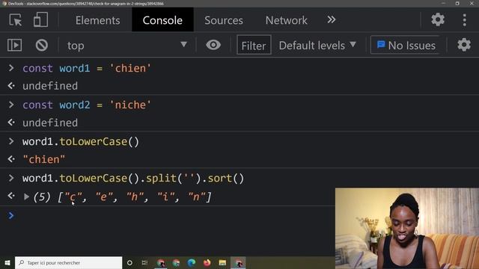Open Task View on the taskbar
This screenshot has width=479, height=269.
click(144, 262)
